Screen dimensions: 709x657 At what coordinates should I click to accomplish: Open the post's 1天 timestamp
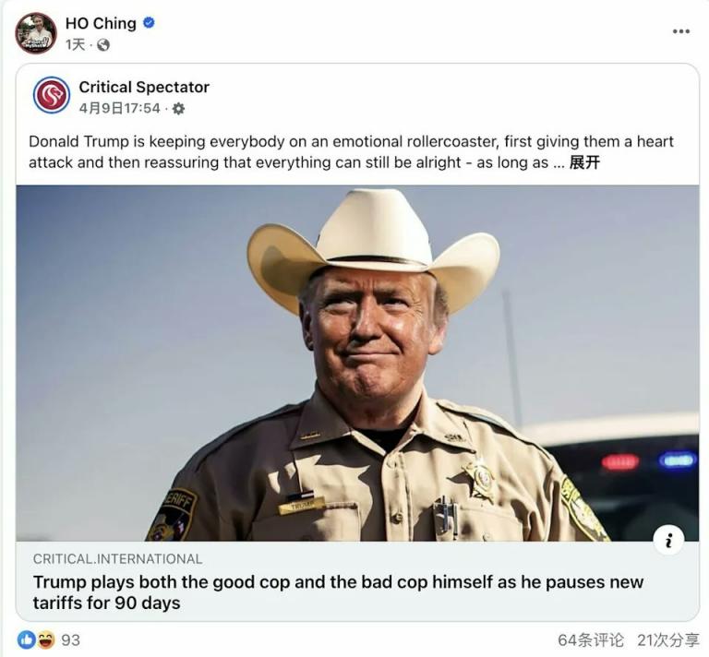click(x=75, y=44)
